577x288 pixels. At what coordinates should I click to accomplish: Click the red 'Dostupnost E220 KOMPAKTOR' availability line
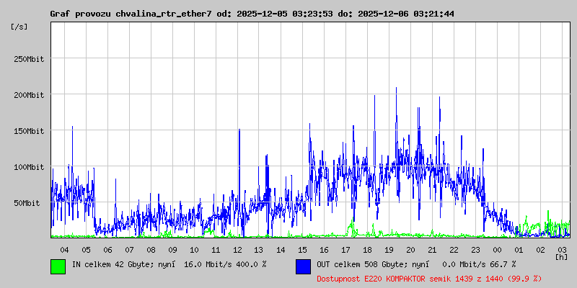[x=429, y=279]
